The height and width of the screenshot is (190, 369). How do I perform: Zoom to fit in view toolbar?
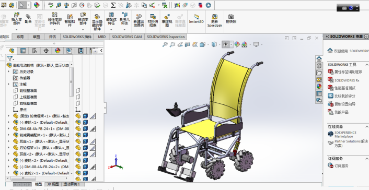point(165,44)
